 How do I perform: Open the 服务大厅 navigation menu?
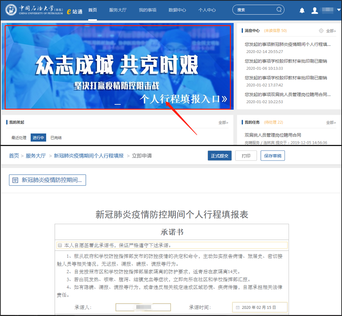pos(118,10)
